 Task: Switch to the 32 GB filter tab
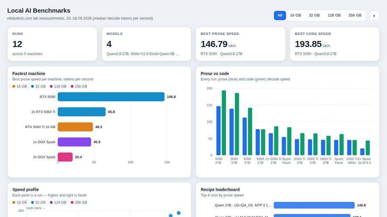pos(314,15)
